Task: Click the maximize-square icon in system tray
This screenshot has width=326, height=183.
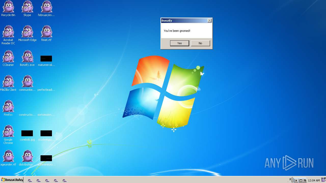Action: [x=301, y=181]
